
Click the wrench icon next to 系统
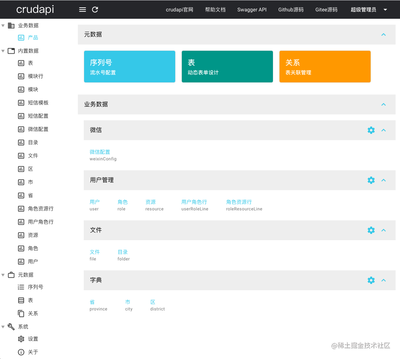pos(11,326)
